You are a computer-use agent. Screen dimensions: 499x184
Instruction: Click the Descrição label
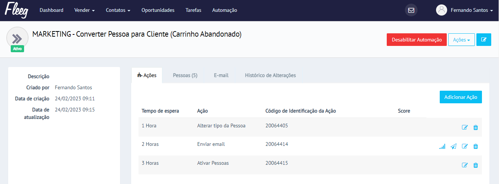pos(39,76)
